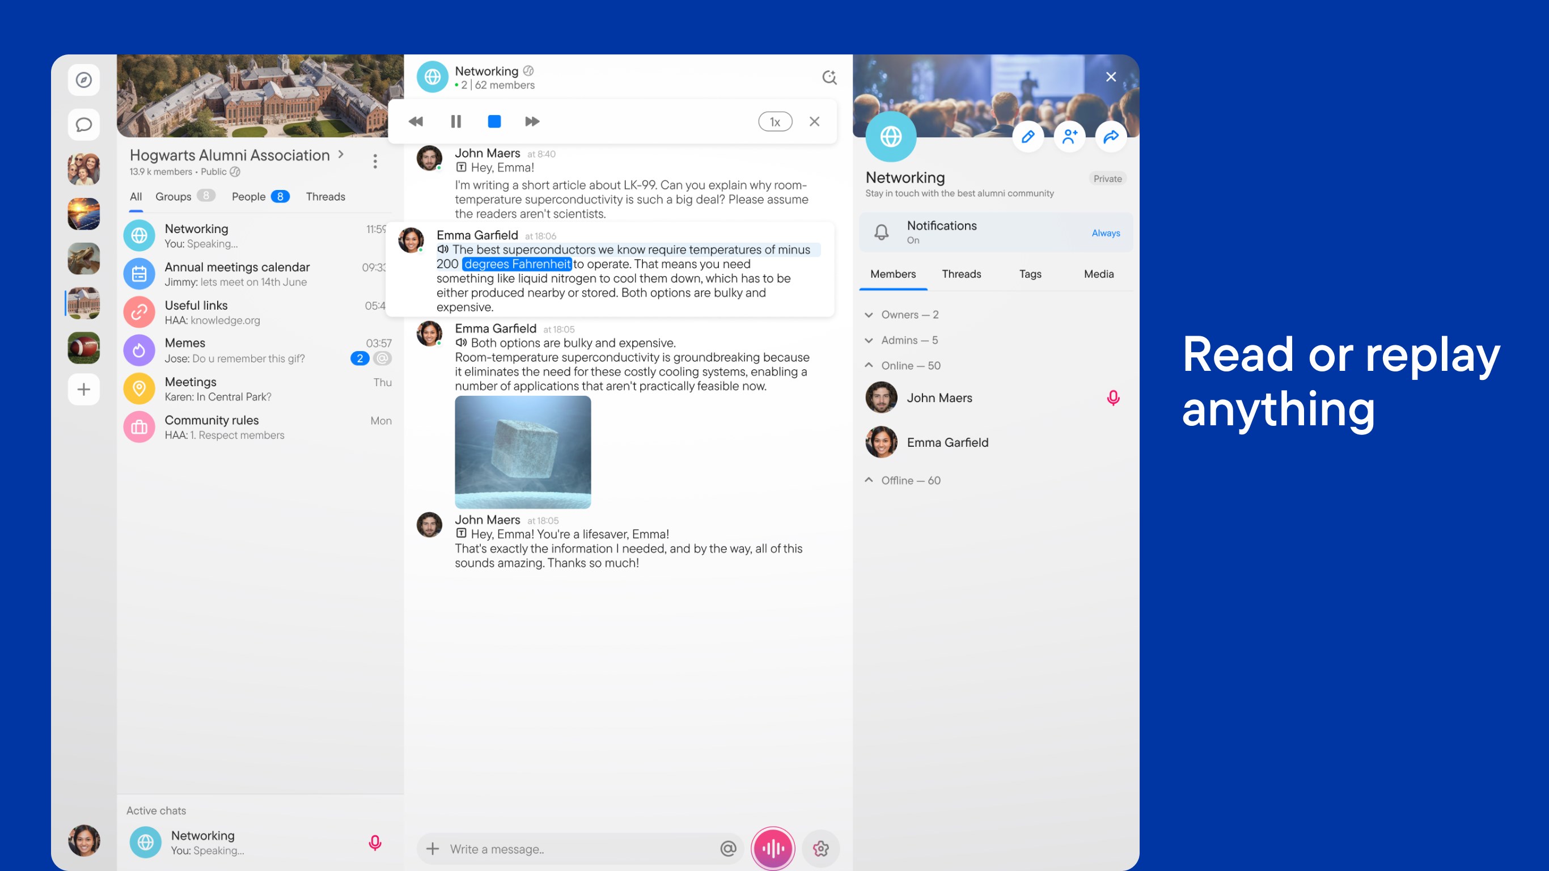Open the share icon on the Networking panel
Image resolution: width=1549 pixels, height=871 pixels.
tap(1111, 137)
